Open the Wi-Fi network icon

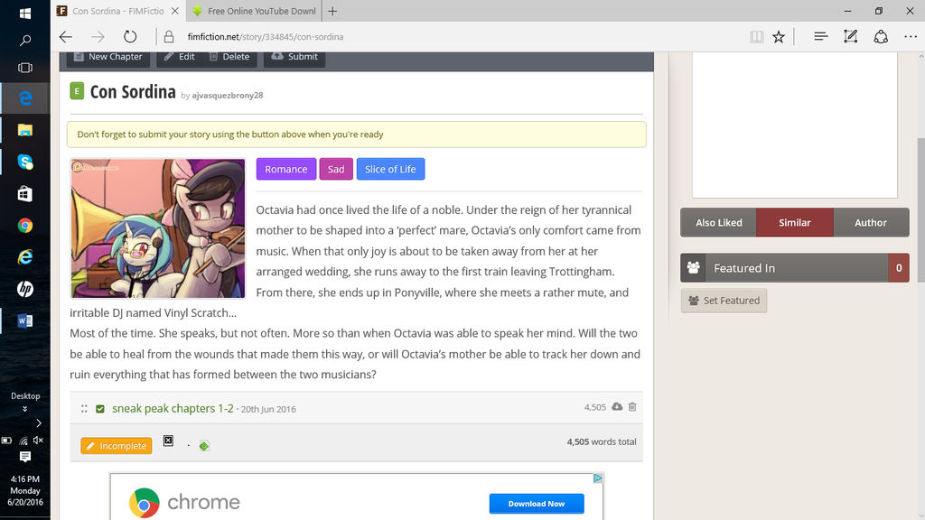click(23, 441)
